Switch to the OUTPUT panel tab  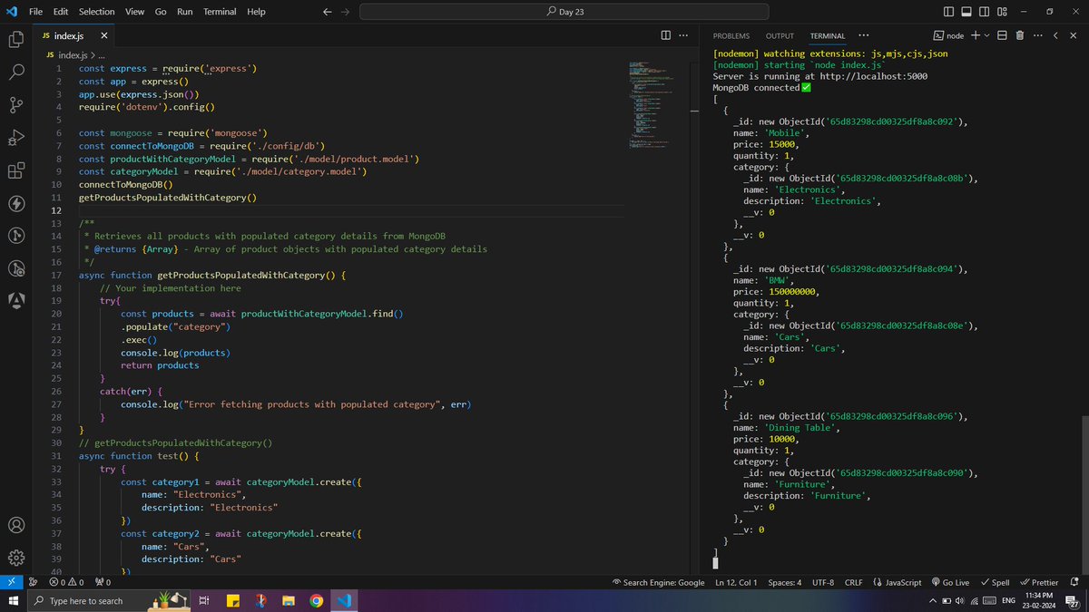tap(780, 36)
